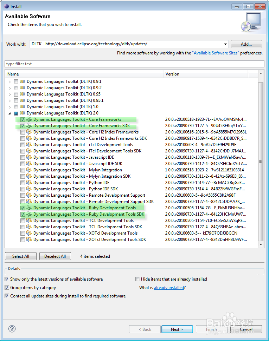
Task: Click version 2.0.0.v20100603-4--9oA57D5F9H29D9E
Action: pos(200,145)
